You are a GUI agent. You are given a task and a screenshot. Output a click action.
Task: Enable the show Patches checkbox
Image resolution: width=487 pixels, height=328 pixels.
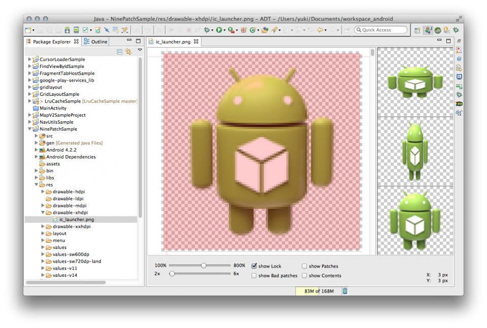point(304,266)
